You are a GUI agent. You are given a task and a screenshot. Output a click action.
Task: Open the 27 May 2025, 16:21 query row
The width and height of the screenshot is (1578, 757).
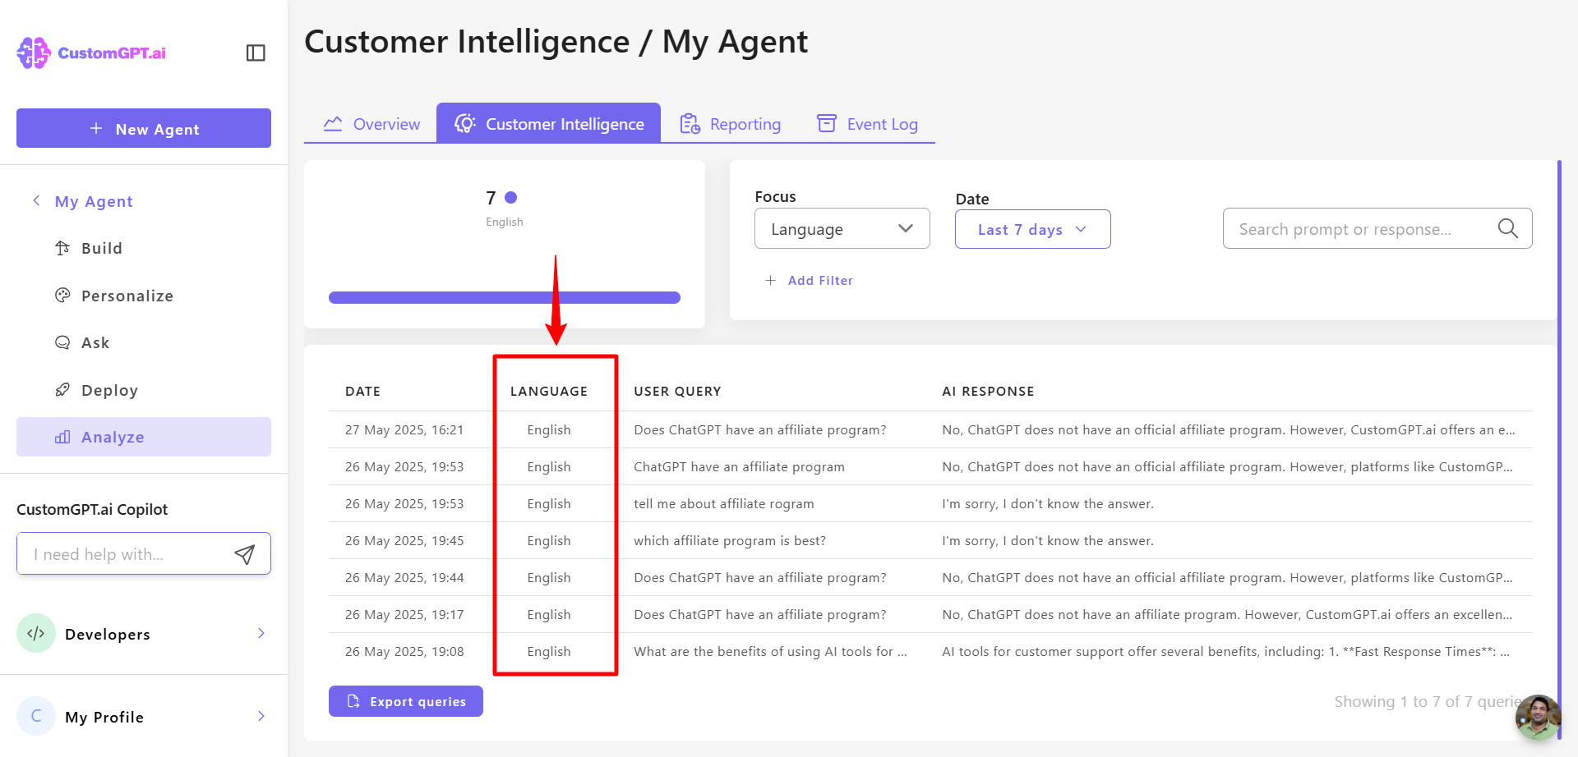[930, 429]
